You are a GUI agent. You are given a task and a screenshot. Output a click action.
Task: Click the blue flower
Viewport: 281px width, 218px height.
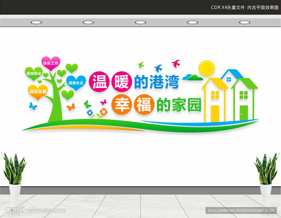90,113
